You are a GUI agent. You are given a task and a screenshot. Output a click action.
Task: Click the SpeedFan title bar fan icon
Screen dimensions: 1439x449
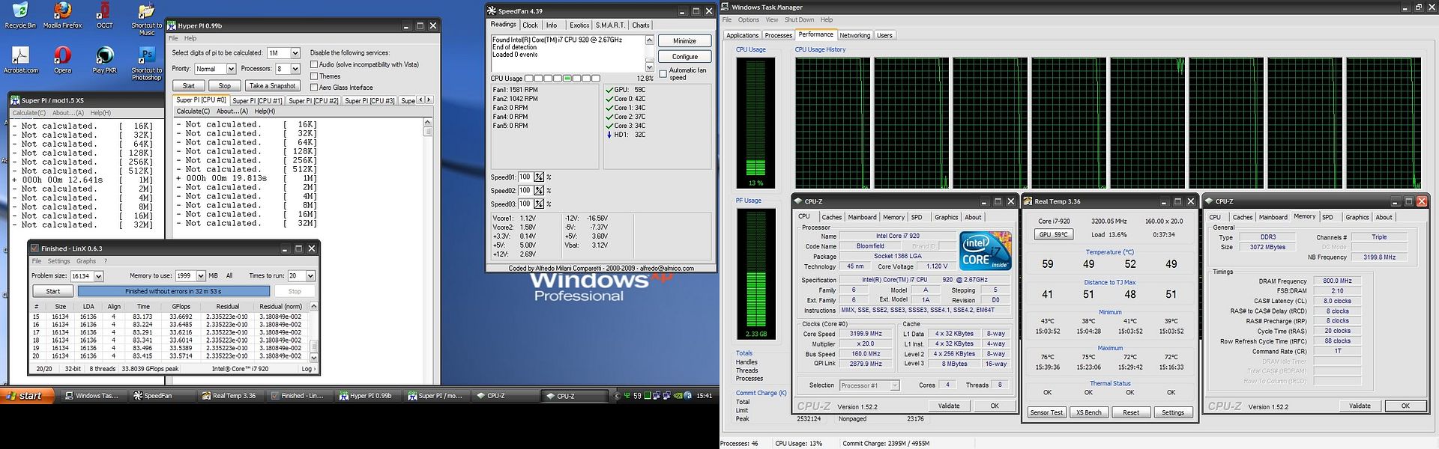(492, 11)
